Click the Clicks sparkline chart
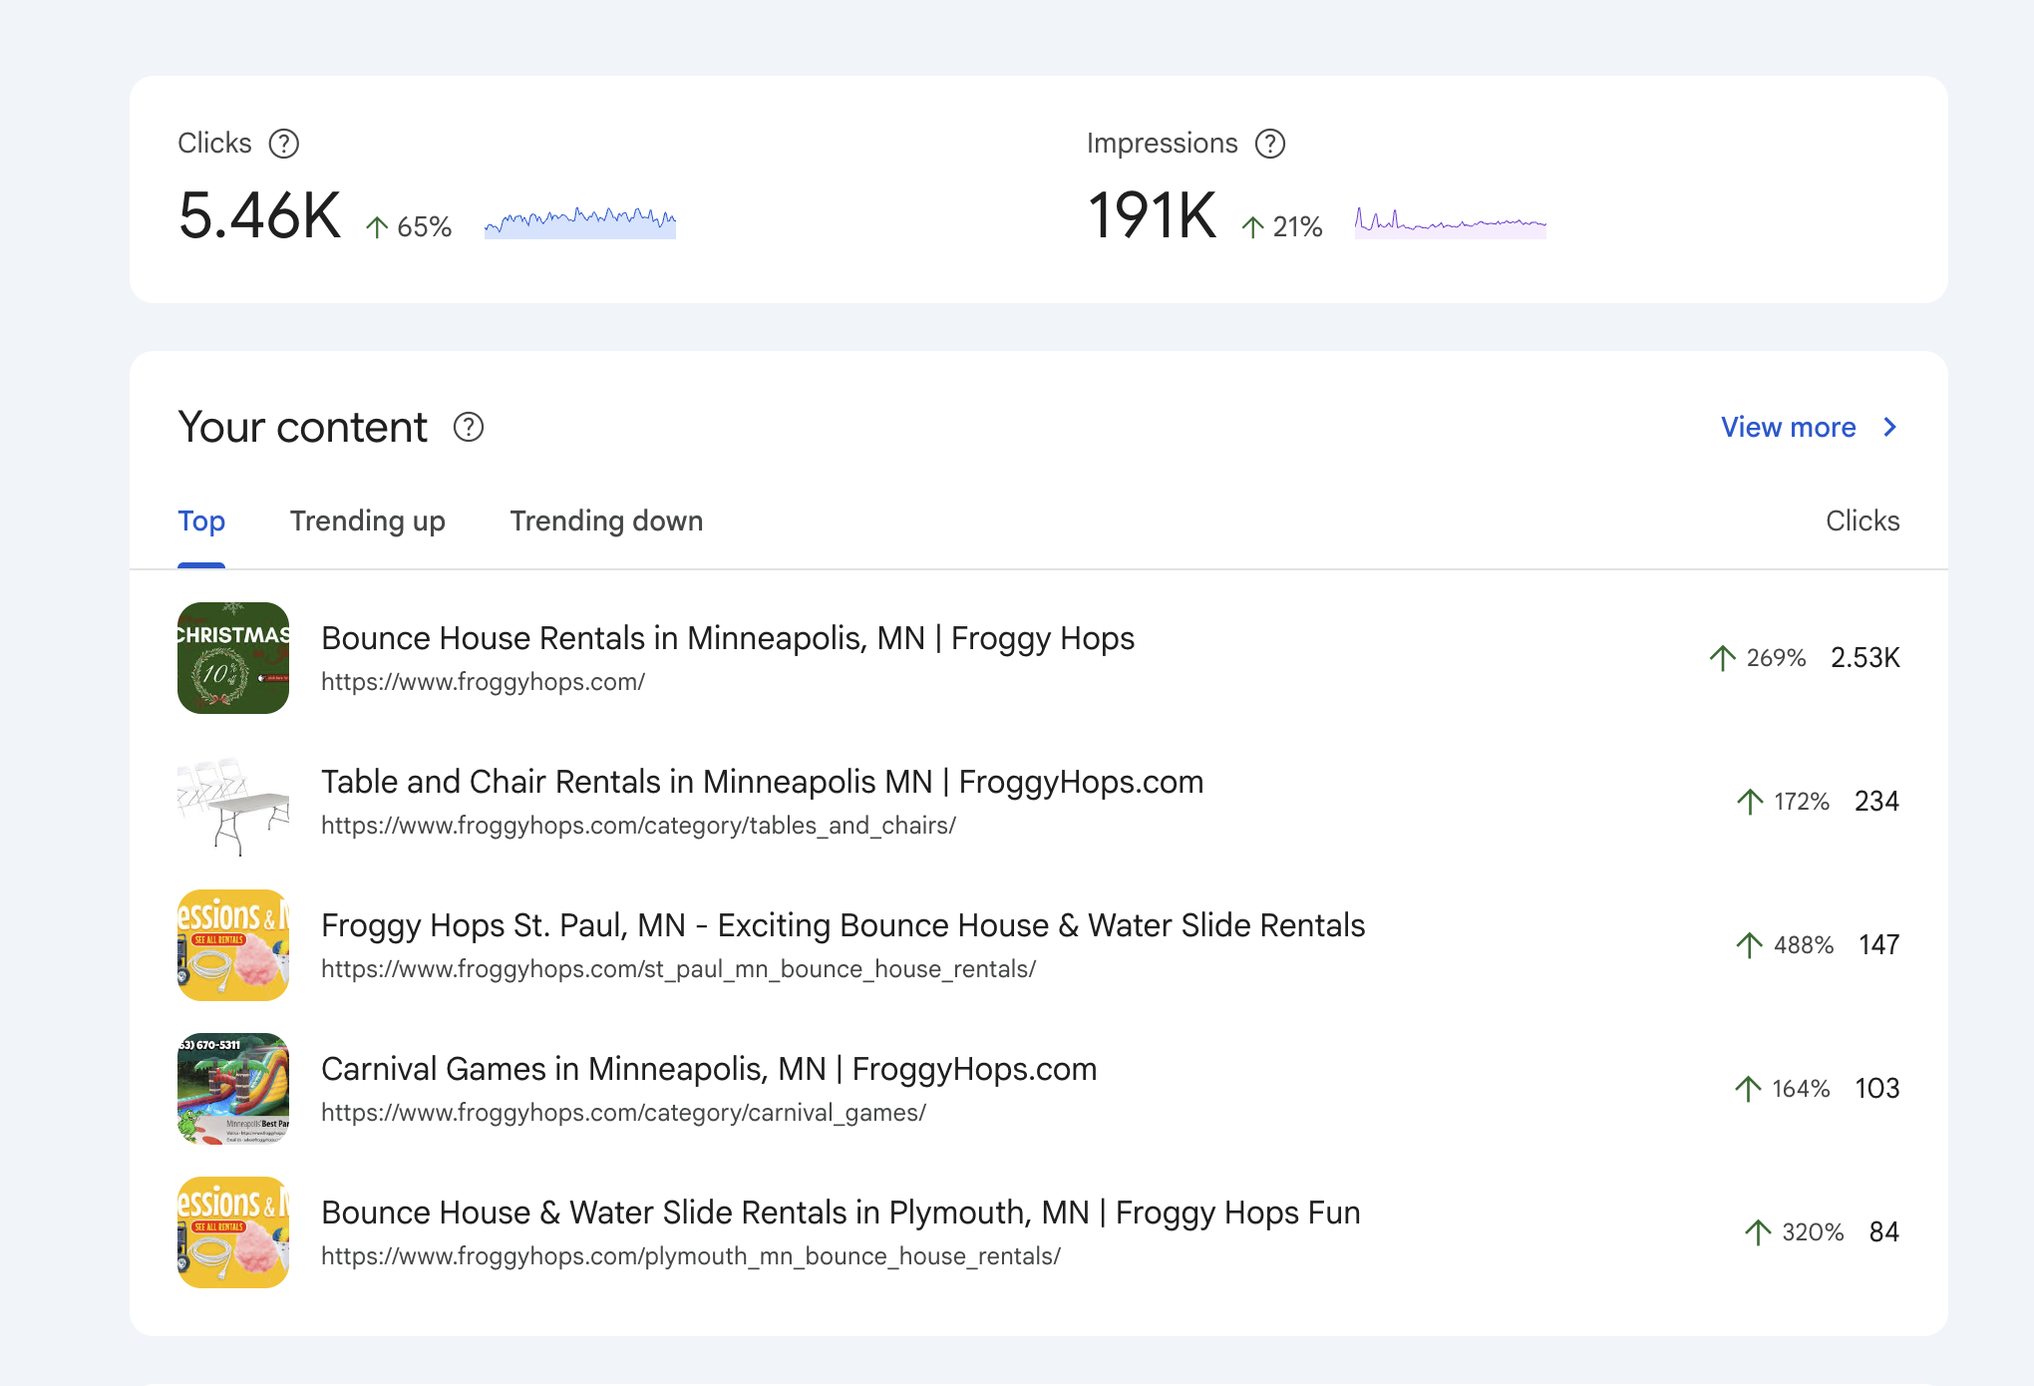The height and width of the screenshot is (1386, 2034). 580,221
